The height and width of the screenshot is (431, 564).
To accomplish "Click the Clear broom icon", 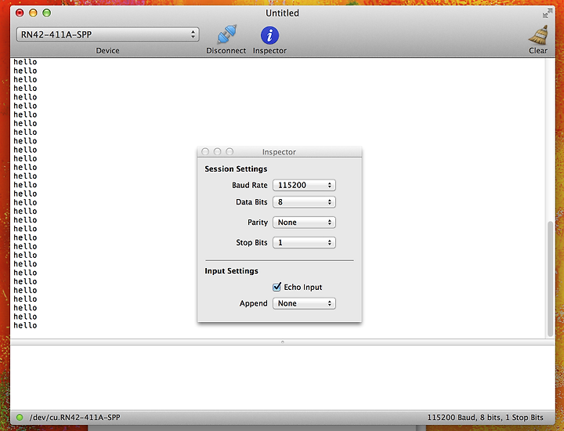I will coord(538,35).
